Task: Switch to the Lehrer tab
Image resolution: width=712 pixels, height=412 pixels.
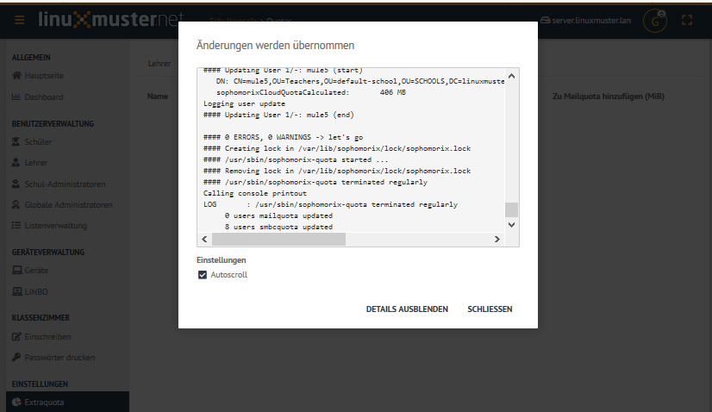Action: pyautogui.click(x=159, y=64)
